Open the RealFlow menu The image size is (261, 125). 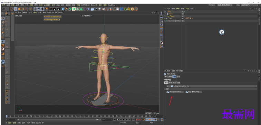point(112,5)
